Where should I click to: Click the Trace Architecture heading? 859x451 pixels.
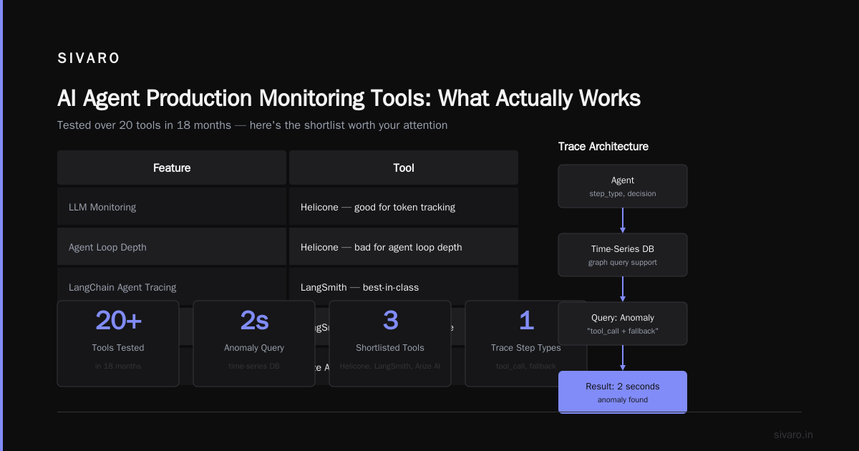[x=603, y=146]
